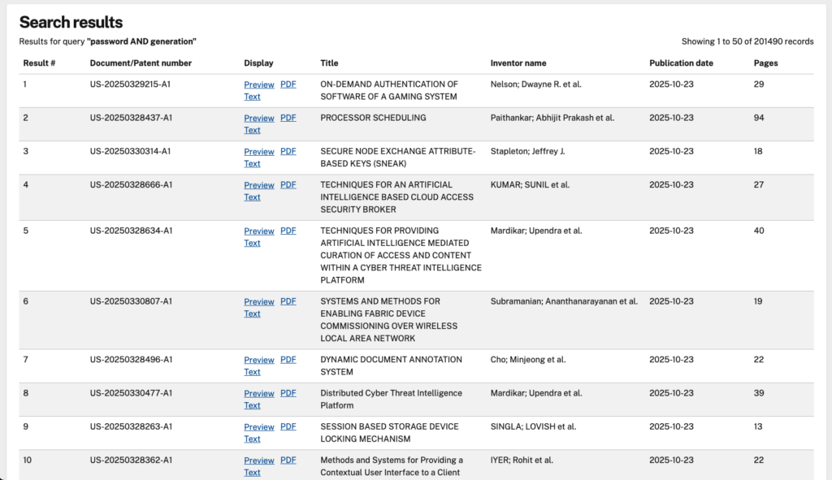This screenshot has width=832, height=480.
Task: Open Text view for result 4
Action: [x=252, y=197]
